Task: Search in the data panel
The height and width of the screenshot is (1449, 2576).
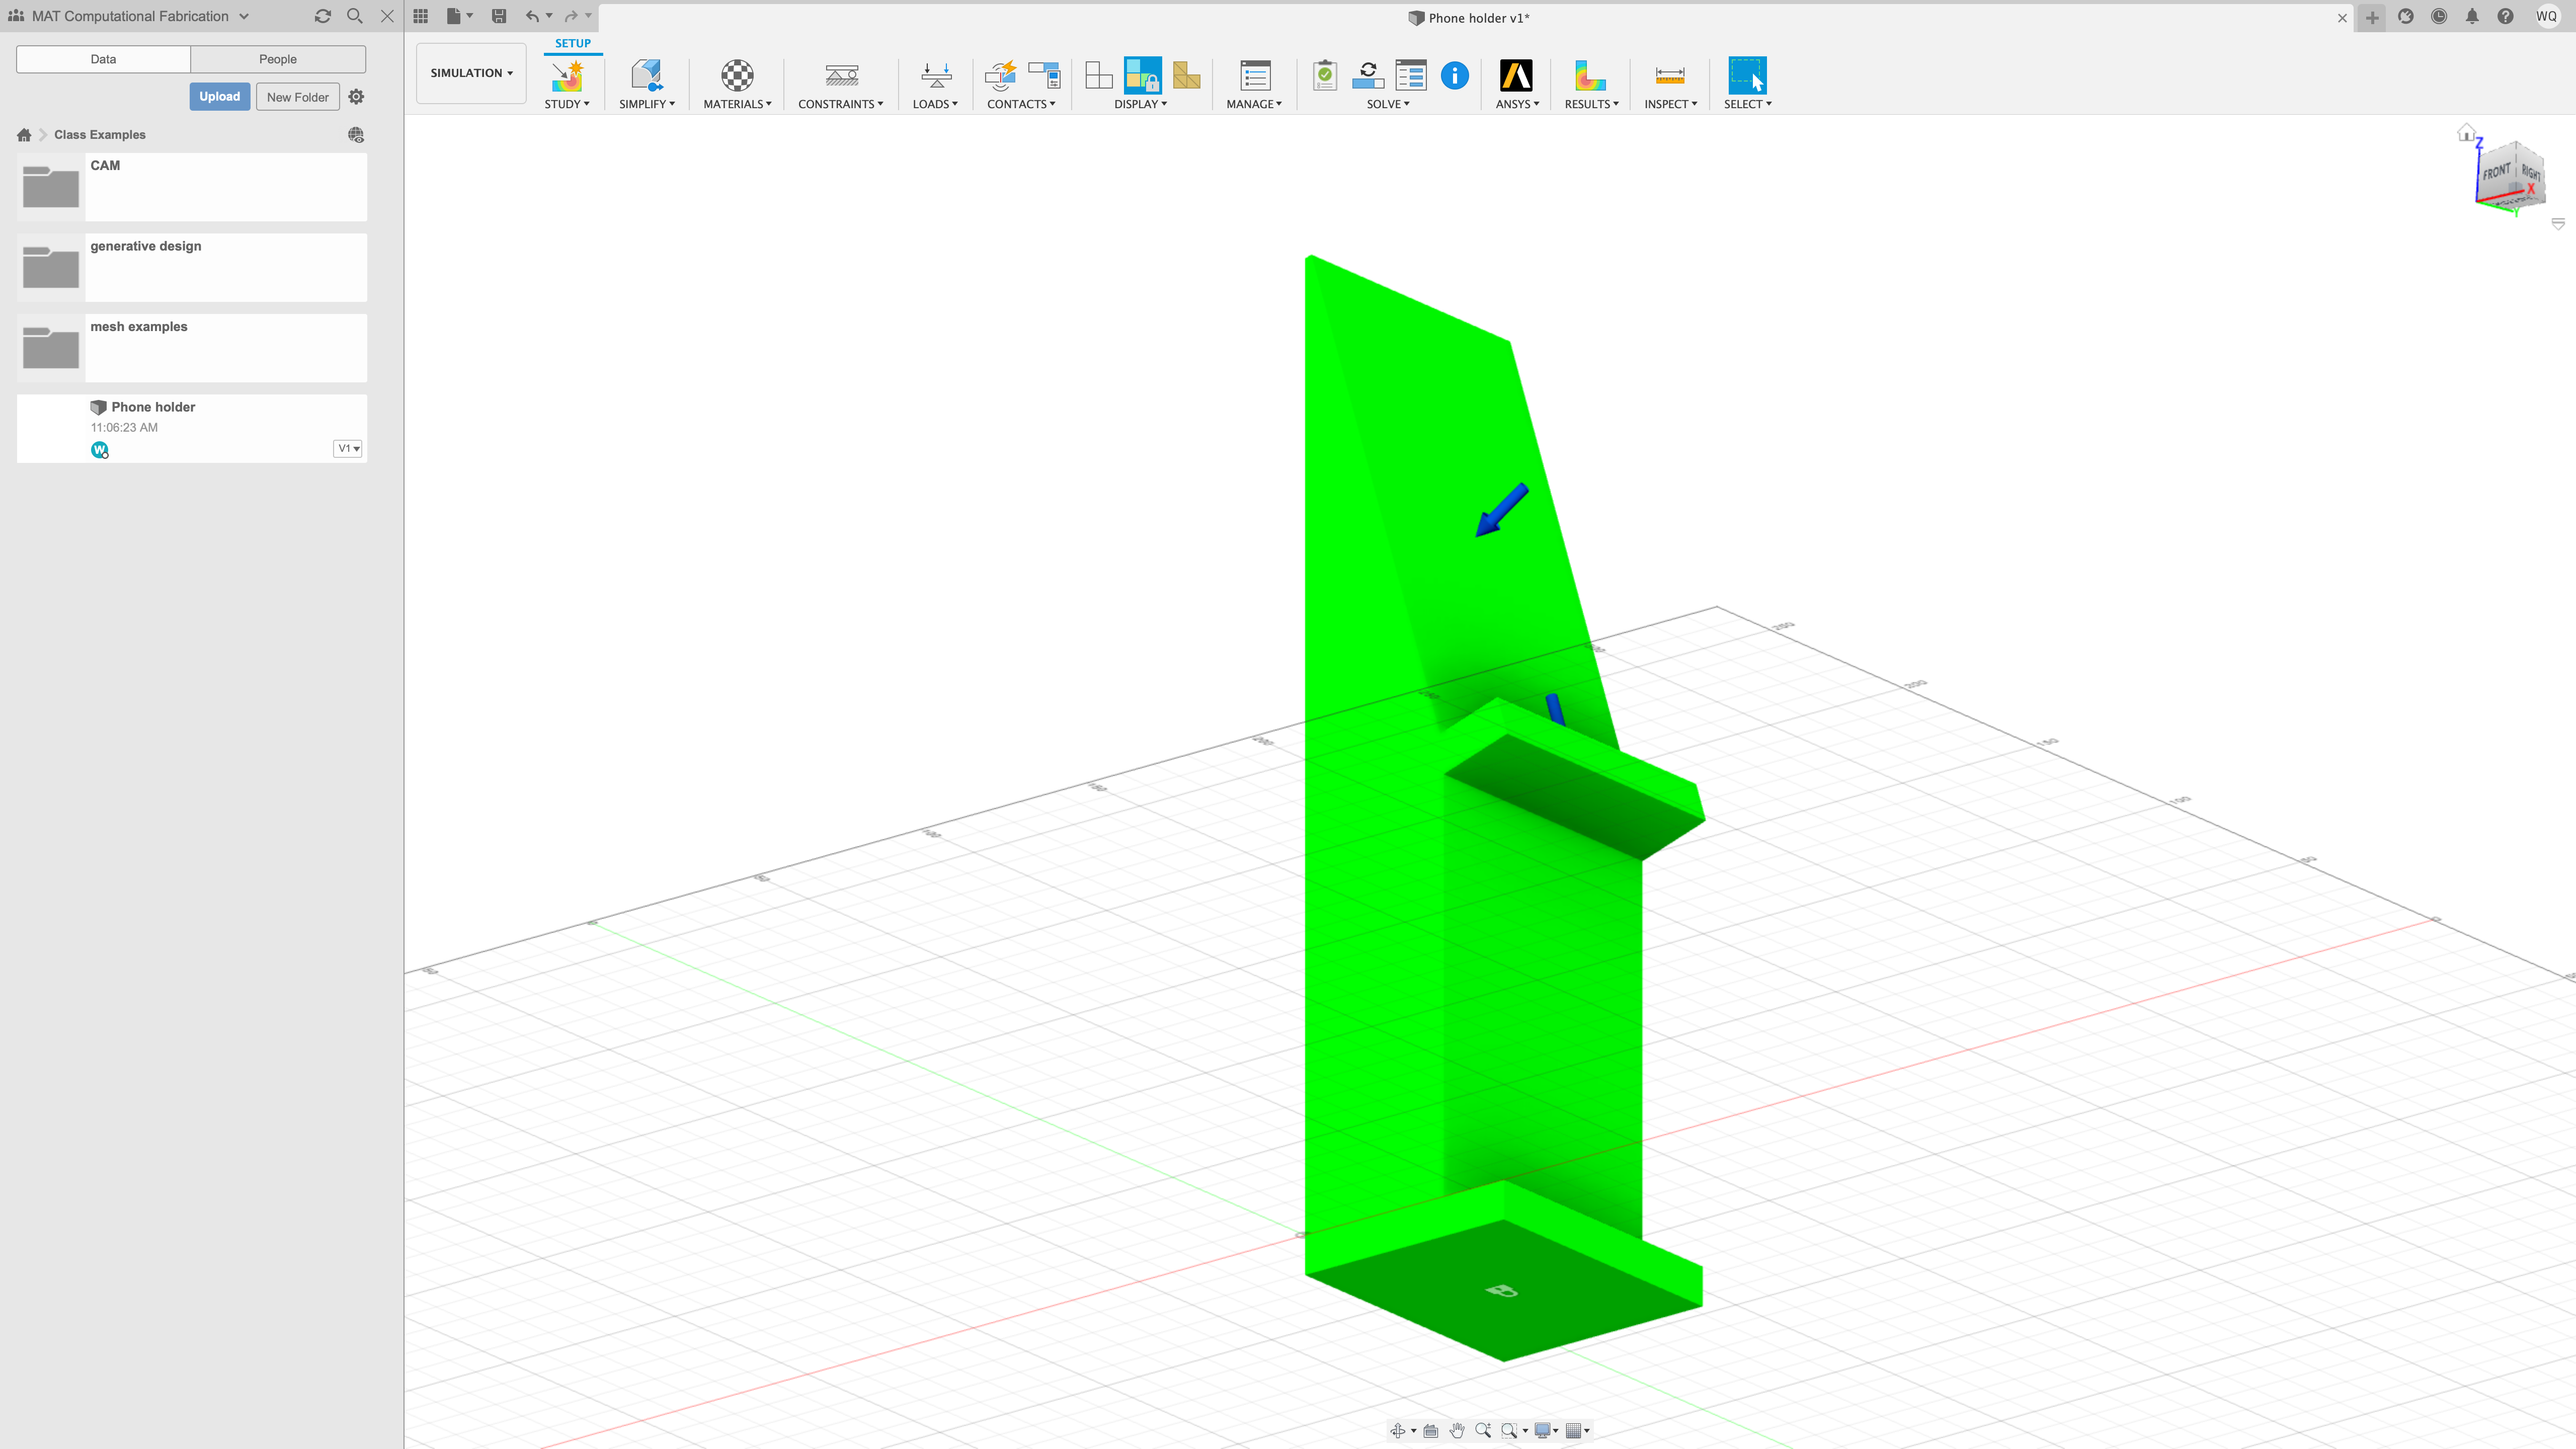Action: (x=355, y=16)
